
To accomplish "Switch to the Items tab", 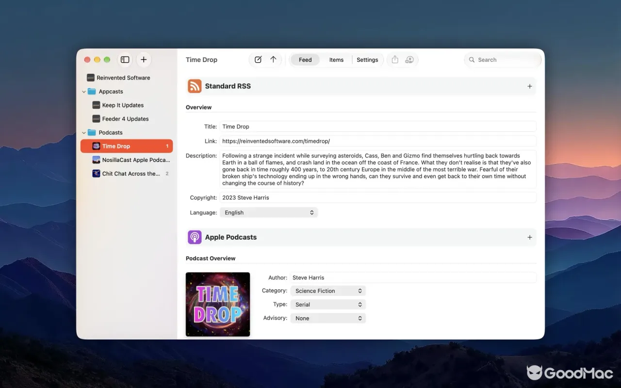I will coord(336,60).
